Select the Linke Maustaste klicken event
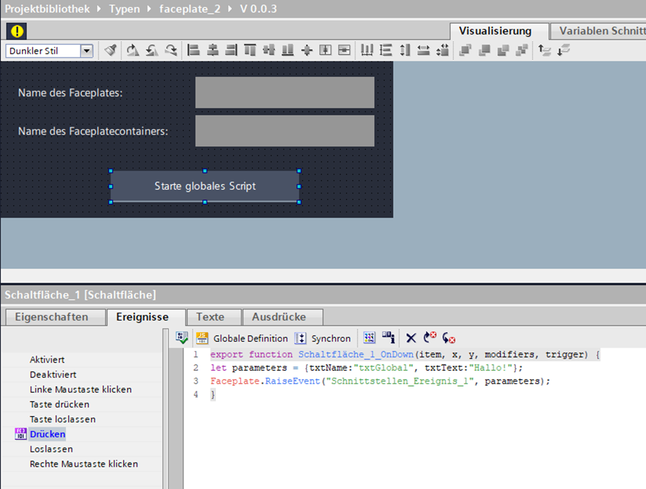 tap(81, 389)
